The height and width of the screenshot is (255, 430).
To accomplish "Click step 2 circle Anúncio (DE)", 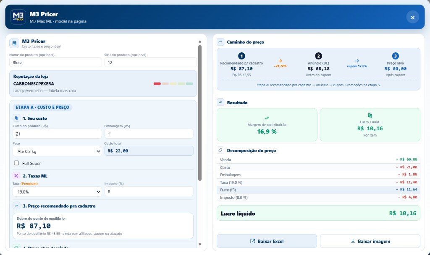I will [318, 56].
